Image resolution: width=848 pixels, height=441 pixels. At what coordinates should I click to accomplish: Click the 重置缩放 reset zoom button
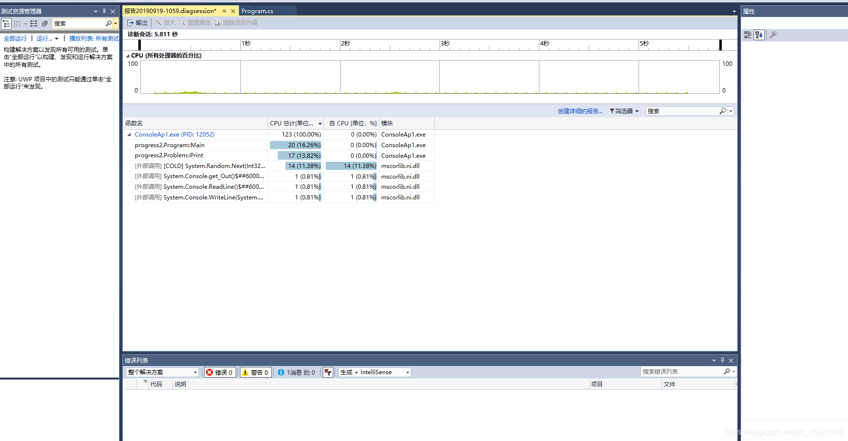[x=195, y=23]
